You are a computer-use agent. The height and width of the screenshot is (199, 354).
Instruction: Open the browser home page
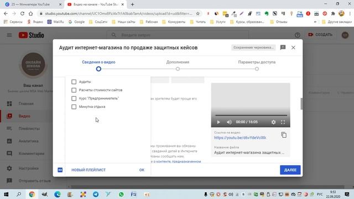pos(31,13)
